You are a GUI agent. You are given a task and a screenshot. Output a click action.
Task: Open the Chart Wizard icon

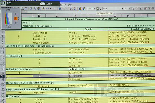click(80, 9)
